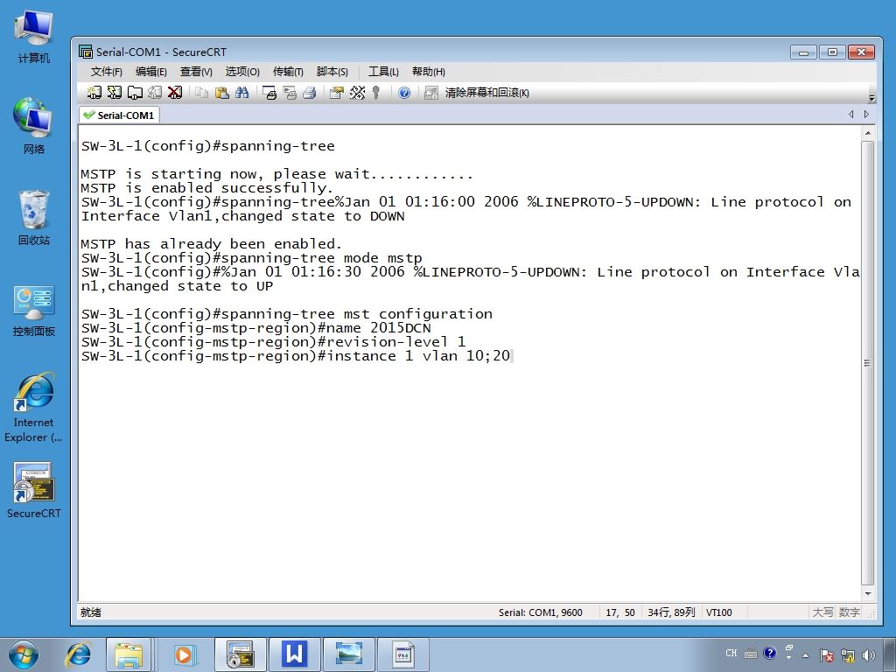The width and height of the screenshot is (896, 672).
Task: Click the 就绪 status text
Action: tap(90, 612)
